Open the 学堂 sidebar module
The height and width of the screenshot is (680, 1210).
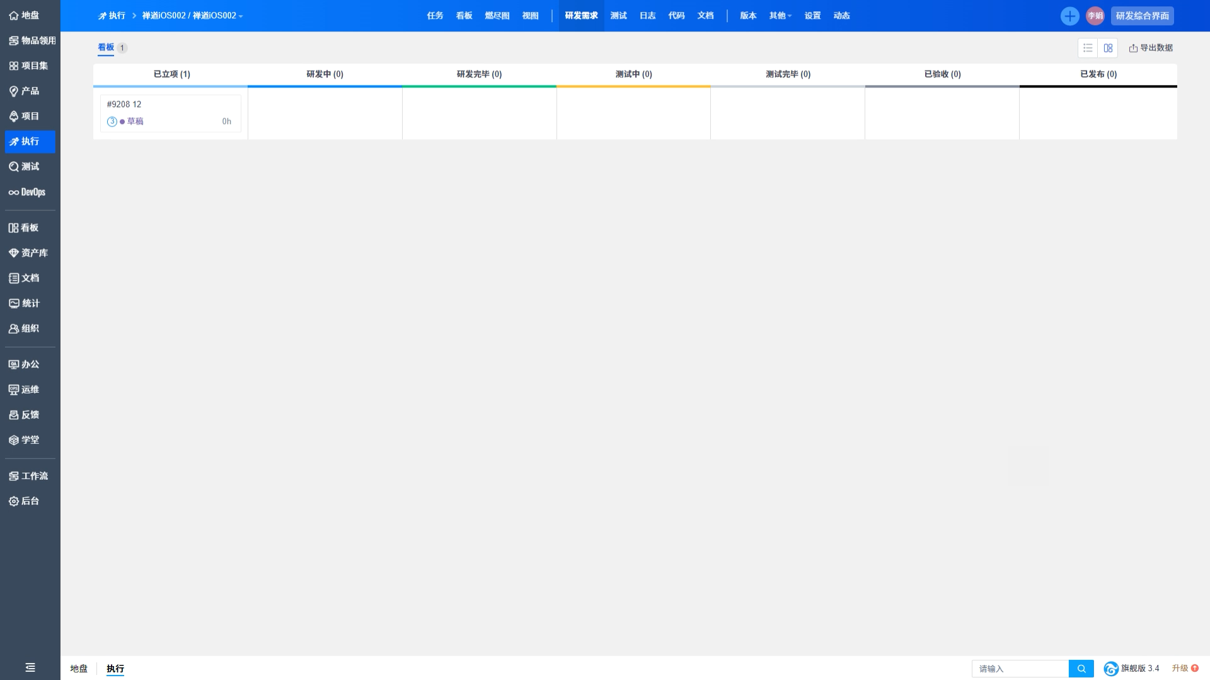tap(24, 440)
